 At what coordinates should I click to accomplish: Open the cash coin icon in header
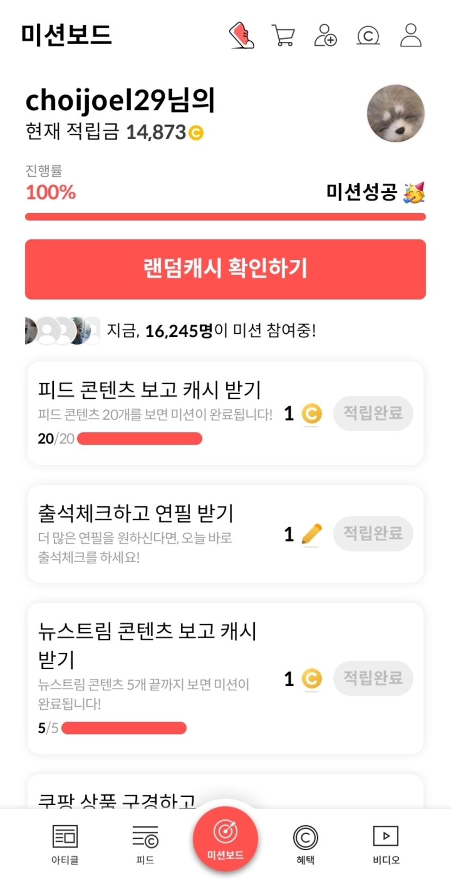click(x=368, y=36)
